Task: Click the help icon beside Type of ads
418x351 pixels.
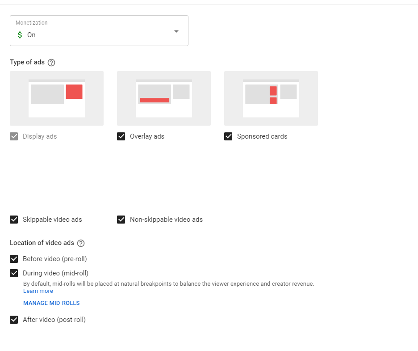Action: click(51, 63)
